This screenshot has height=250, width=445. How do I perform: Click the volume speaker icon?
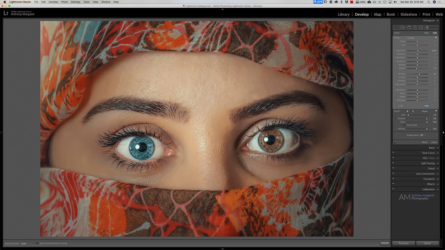(395, 2)
